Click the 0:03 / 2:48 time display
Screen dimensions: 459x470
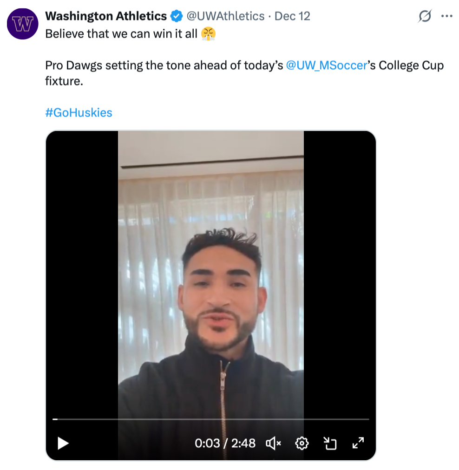(x=225, y=444)
